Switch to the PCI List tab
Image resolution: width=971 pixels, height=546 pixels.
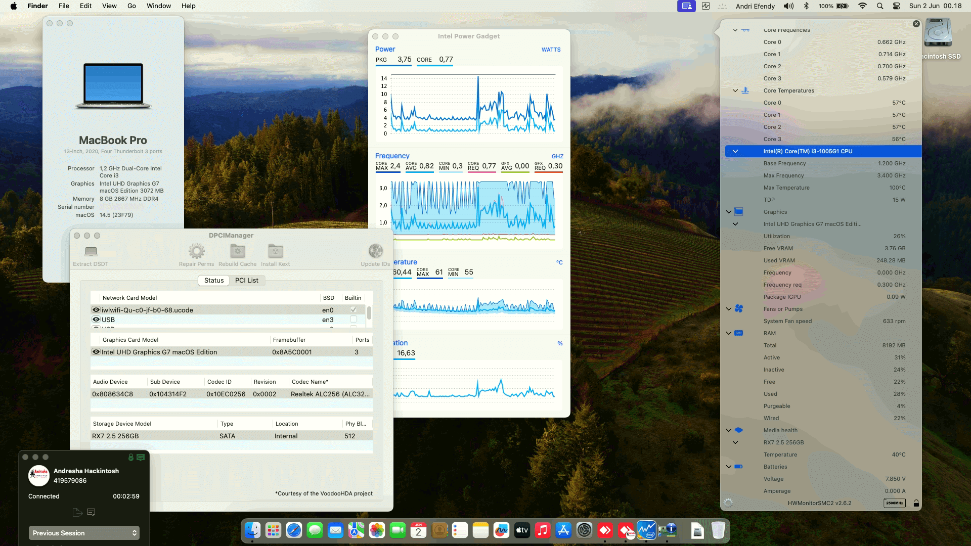[x=247, y=280]
